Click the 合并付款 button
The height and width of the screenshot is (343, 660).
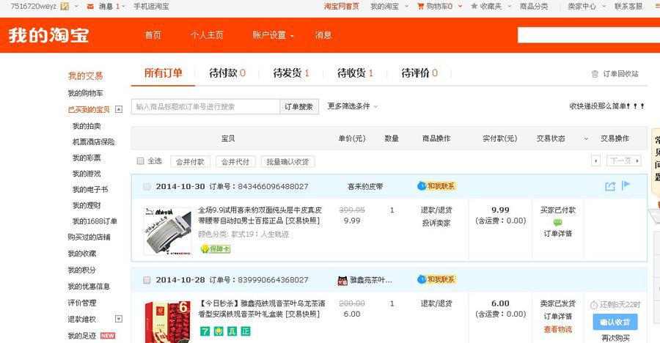click(x=190, y=162)
